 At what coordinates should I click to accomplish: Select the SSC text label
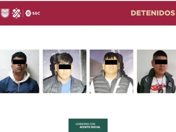click(36, 13)
